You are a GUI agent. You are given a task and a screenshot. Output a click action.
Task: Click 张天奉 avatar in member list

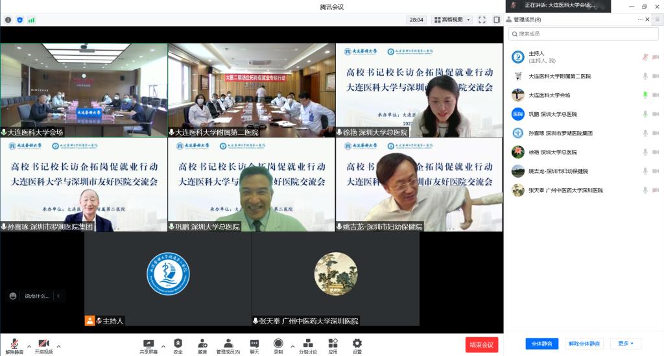coord(518,190)
